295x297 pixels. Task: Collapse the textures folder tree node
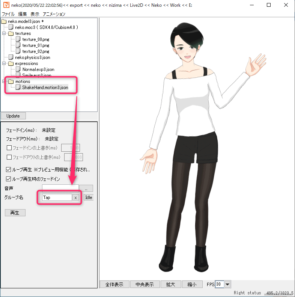click(4, 33)
